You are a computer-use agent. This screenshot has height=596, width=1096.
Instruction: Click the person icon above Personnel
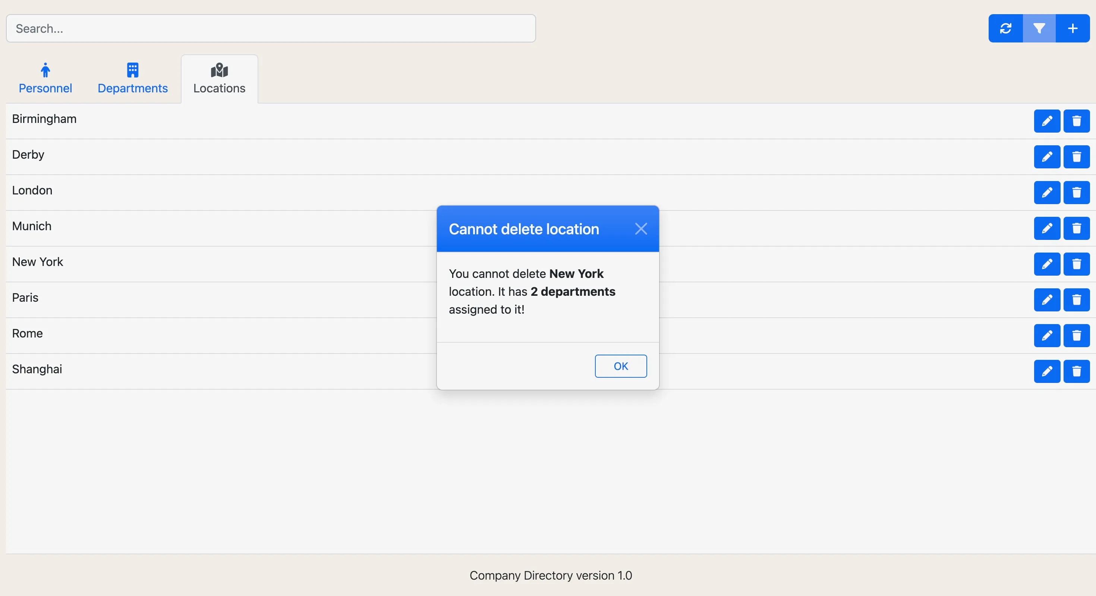45,70
